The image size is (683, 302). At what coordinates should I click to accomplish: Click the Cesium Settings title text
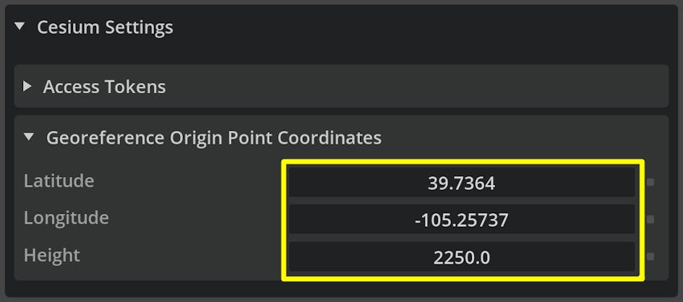point(105,27)
